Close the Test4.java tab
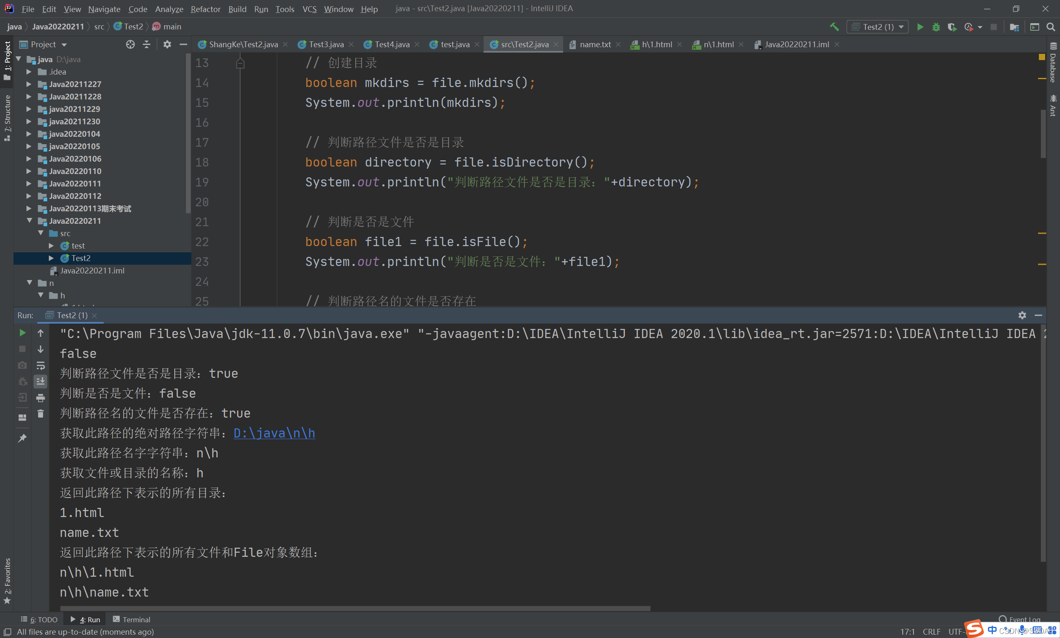The image size is (1060, 638). point(417,44)
